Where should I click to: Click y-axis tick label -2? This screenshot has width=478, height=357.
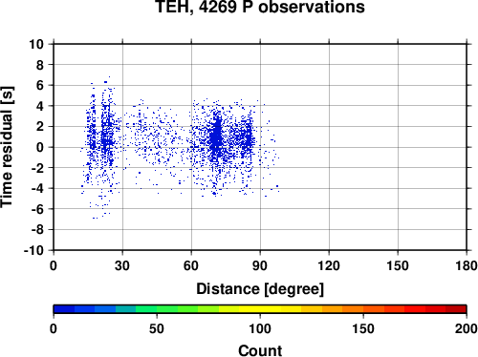click(37, 168)
